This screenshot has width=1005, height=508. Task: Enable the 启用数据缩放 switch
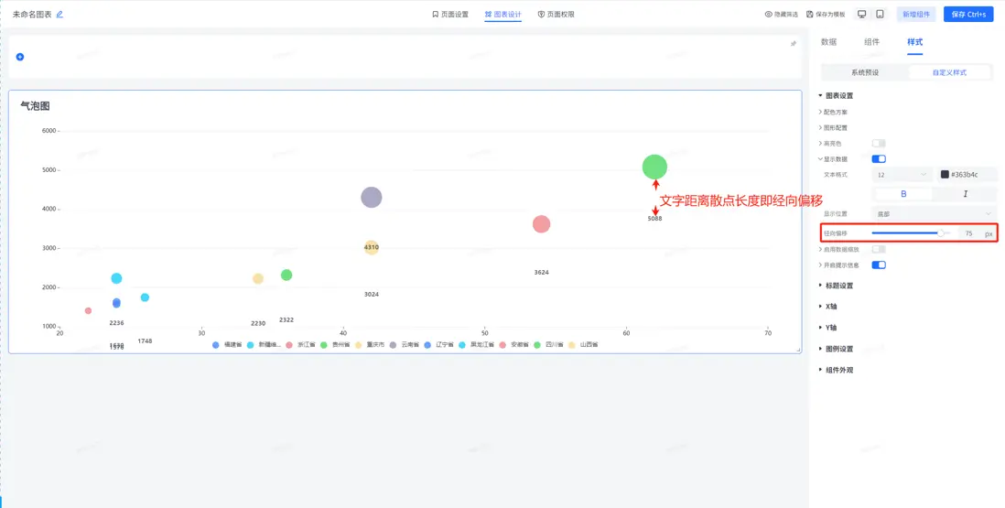coord(879,249)
